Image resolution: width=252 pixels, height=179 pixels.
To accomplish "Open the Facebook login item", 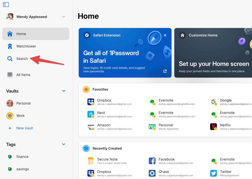I will point(166,161).
